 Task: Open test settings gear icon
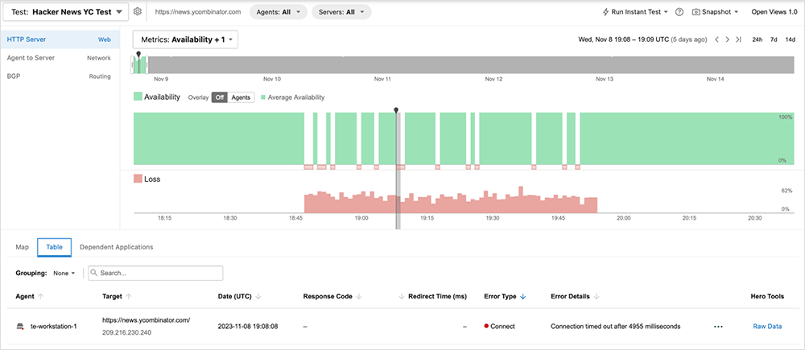click(x=138, y=12)
